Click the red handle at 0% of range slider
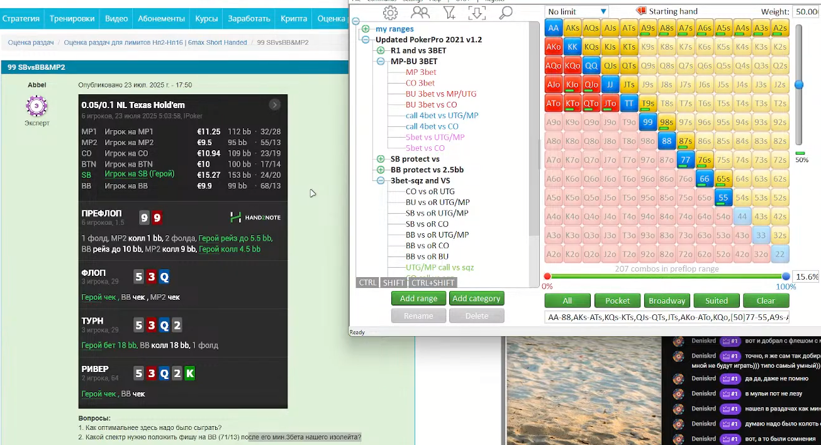This screenshot has width=821, height=445. pos(547,277)
